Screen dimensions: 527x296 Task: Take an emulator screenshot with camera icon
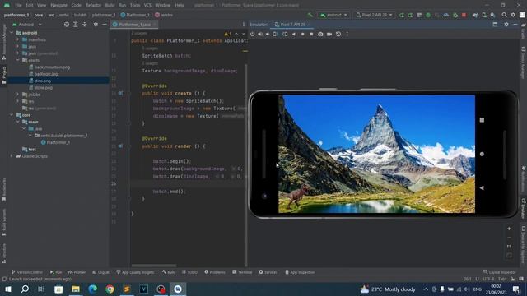point(320,34)
